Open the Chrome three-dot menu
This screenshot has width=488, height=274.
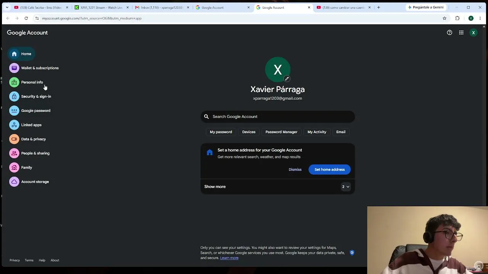tap(480, 18)
